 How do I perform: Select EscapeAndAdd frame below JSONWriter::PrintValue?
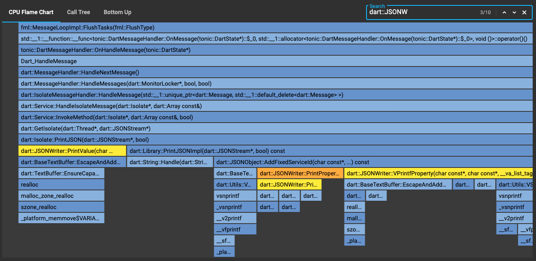(72, 162)
